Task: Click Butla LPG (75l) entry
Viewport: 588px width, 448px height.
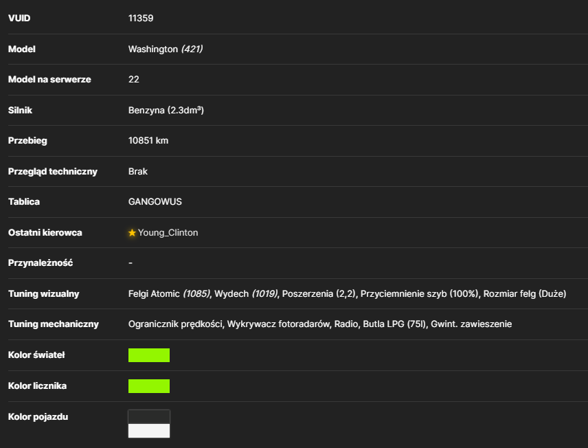Action: pos(394,324)
